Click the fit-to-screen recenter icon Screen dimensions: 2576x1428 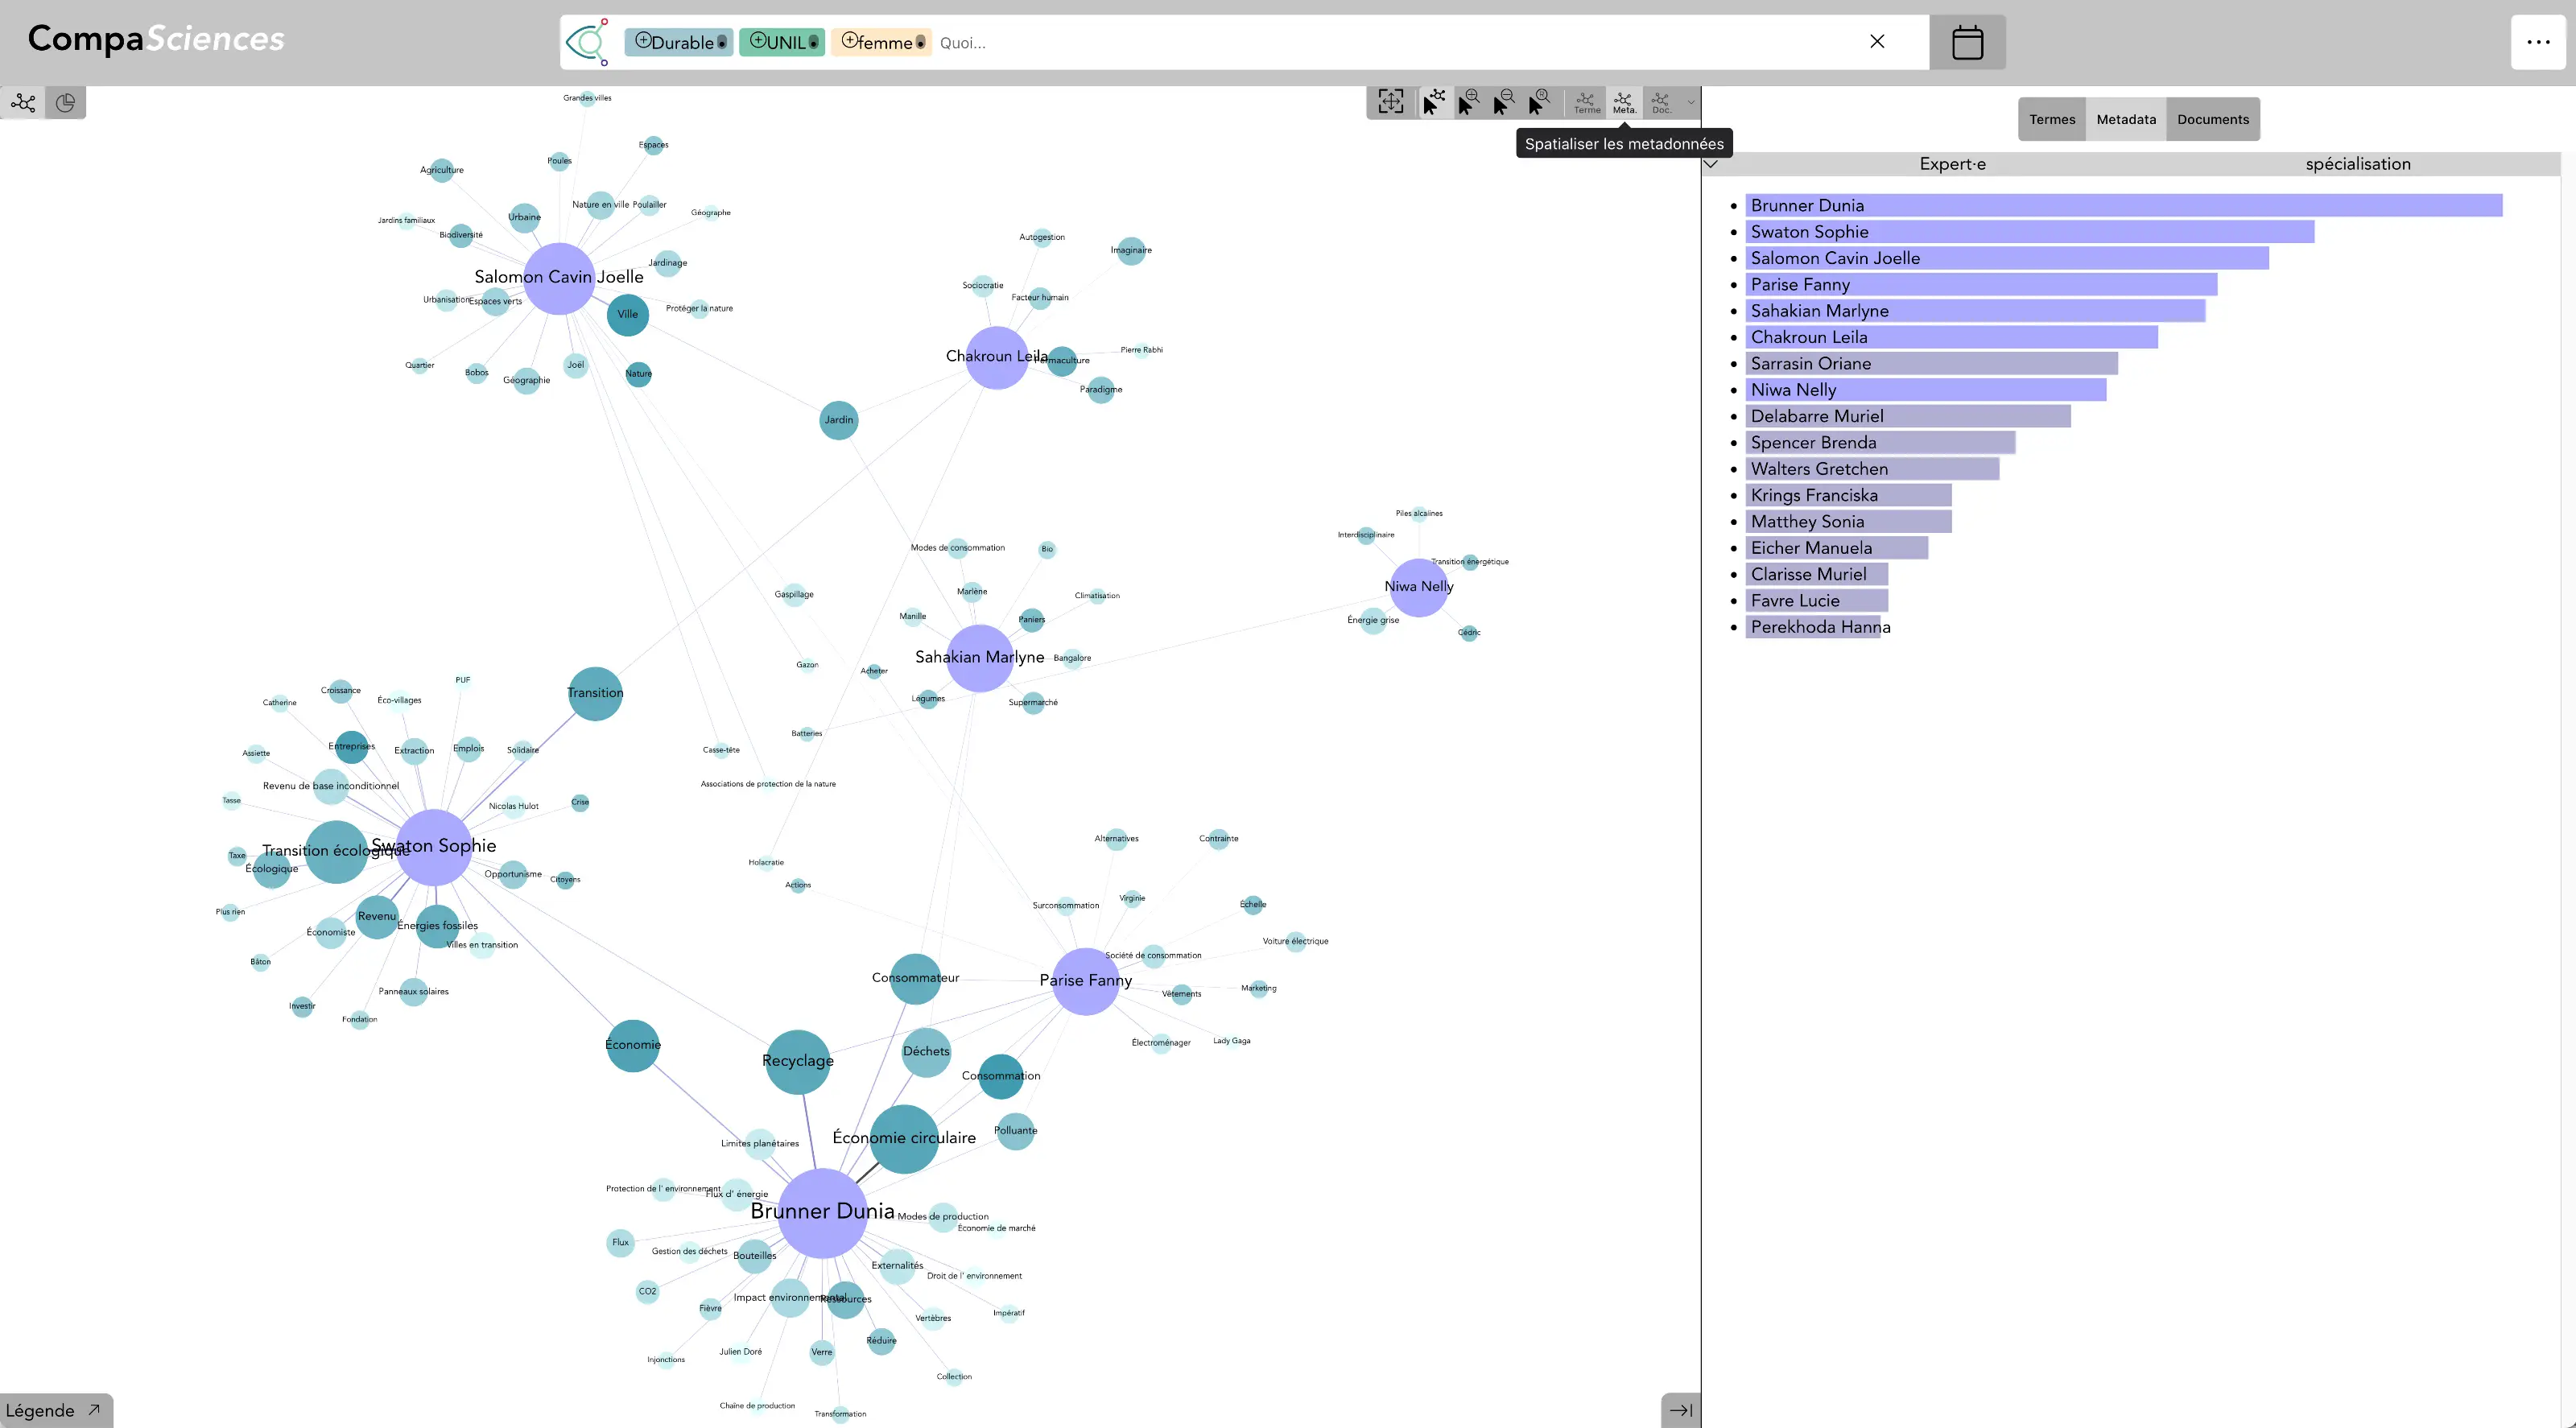[1390, 101]
